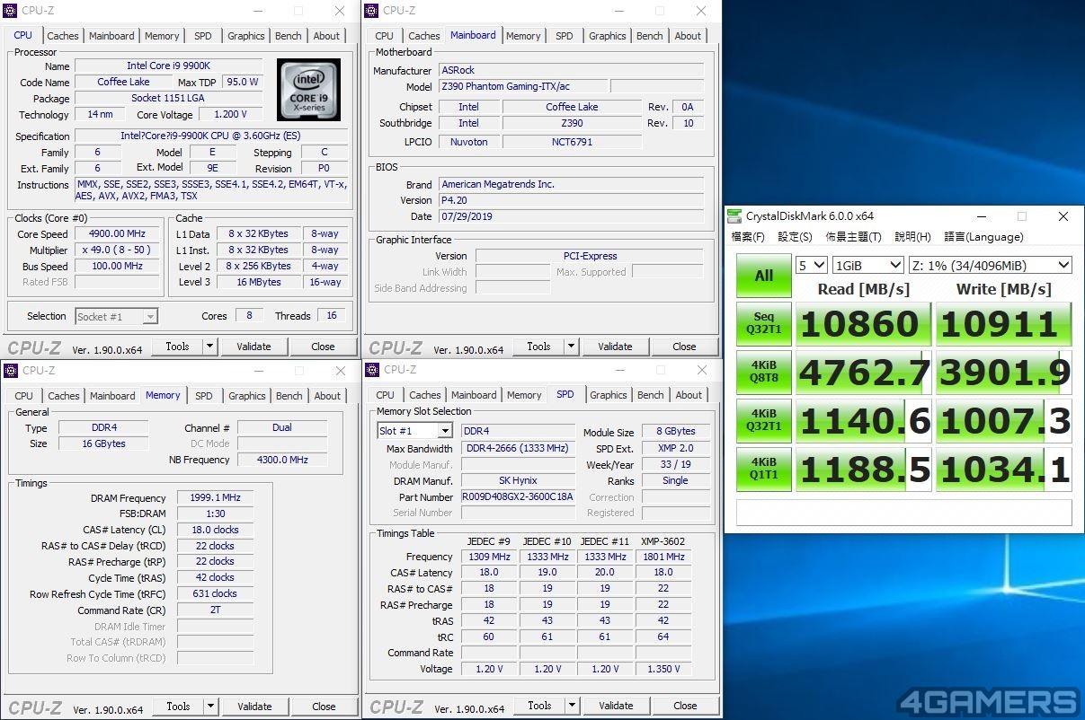
Task: Click Validate in the Motherboard window
Action: click(x=615, y=347)
